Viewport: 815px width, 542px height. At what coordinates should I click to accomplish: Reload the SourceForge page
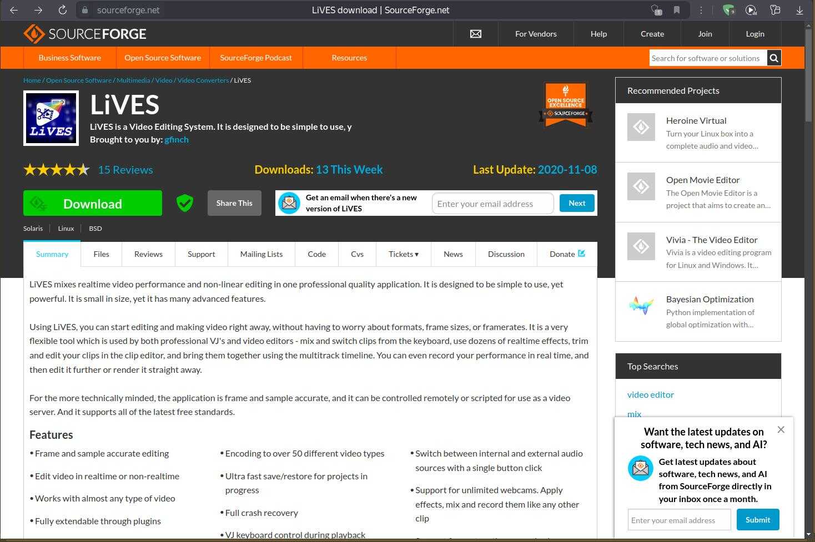pyautogui.click(x=62, y=10)
